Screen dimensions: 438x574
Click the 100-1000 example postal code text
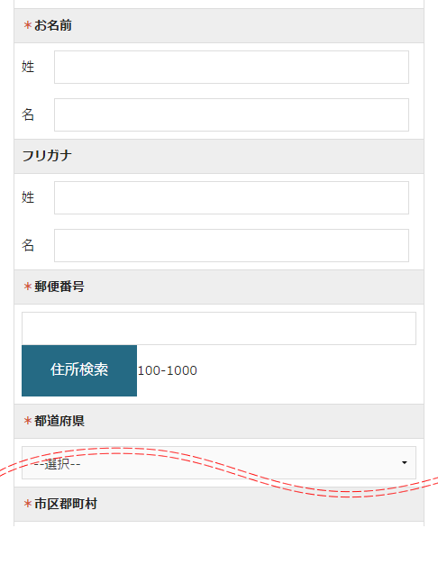click(x=168, y=371)
